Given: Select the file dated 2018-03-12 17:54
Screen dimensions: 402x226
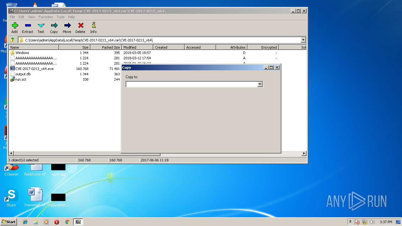Looking at the screenshot, I should pos(157,58).
